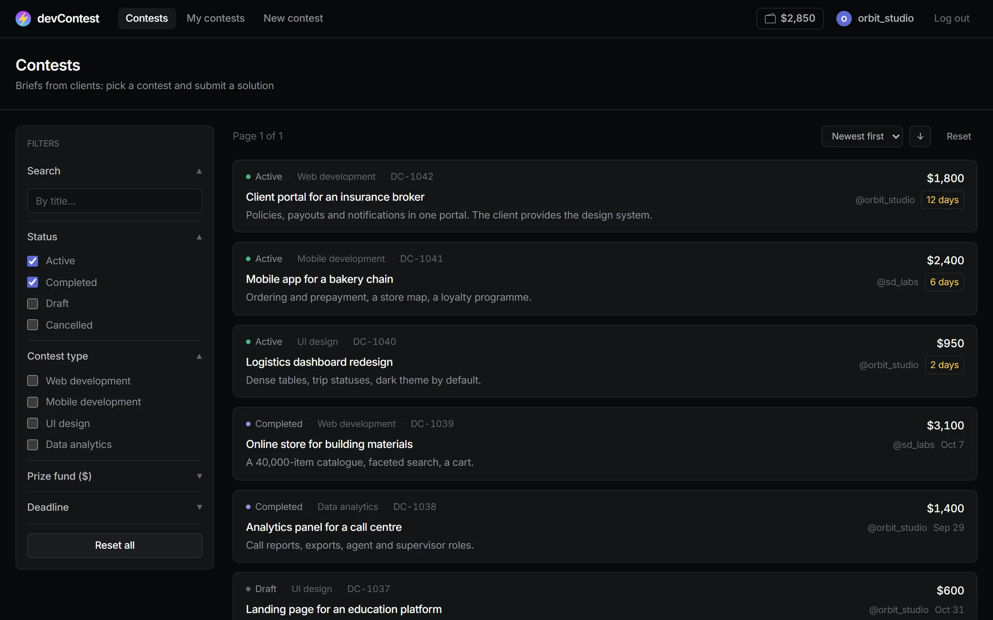The width and height of the screenshot is (993, 620).
Task: Click Reset next to the sort controls
Action: pos(958,136)
